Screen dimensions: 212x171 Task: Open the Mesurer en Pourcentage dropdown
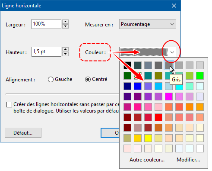click(148, 24)
